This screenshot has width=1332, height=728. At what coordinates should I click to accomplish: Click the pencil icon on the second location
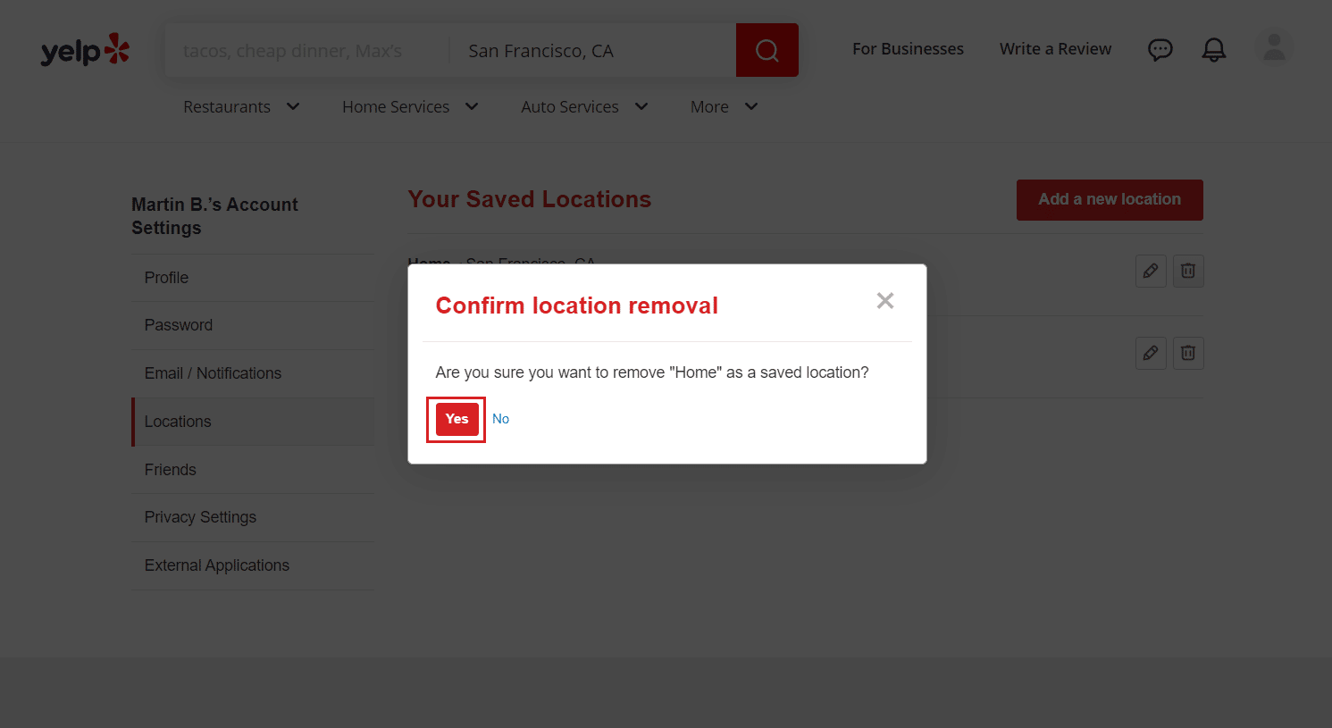(1151, 353)
